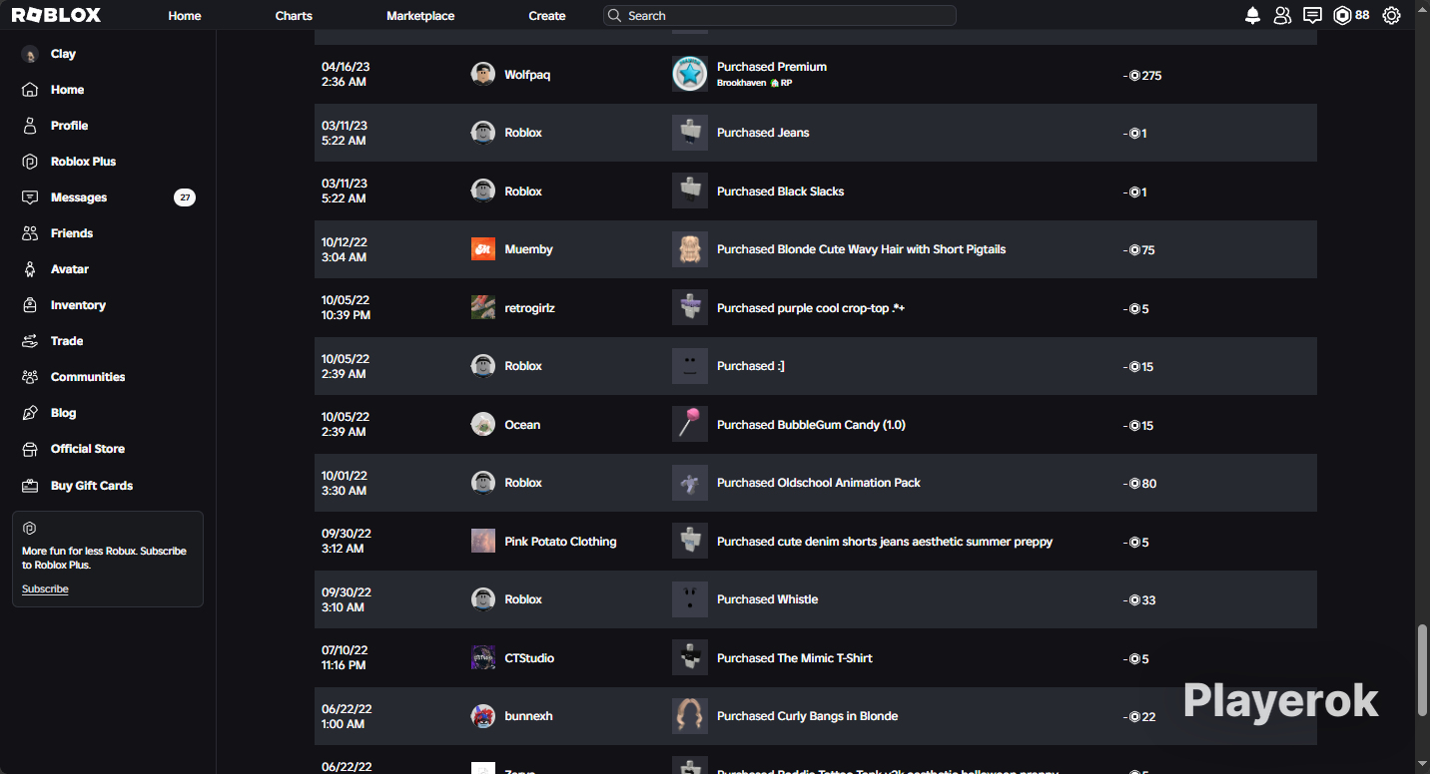
Task: Open the notifications bell icon
Action: pyautogui.click(x=1252, y=15)
